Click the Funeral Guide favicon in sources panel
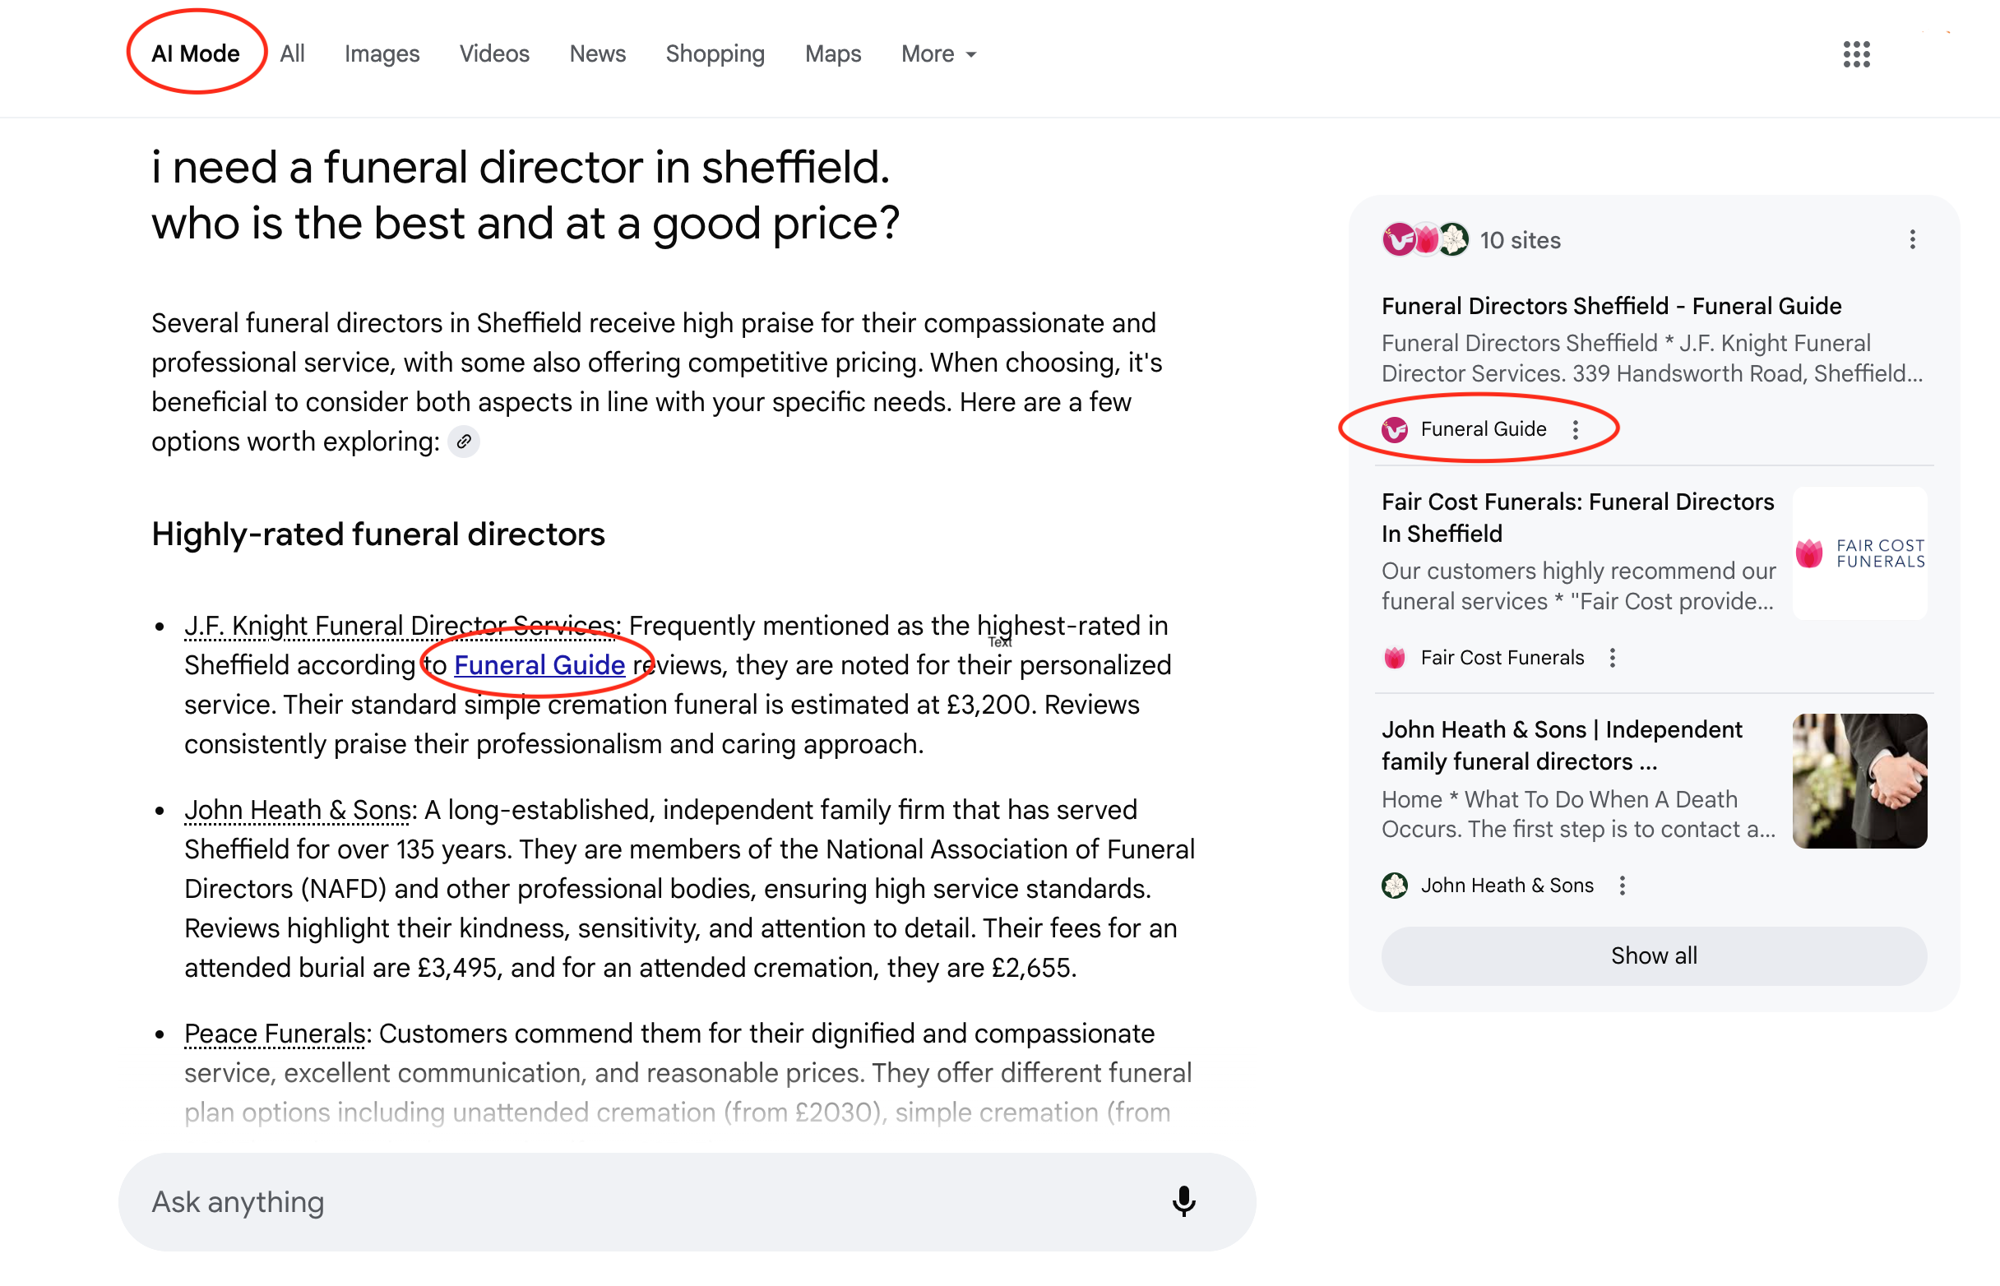The height and width of the screenshot is (1286, 2000). pos(1394,429)
